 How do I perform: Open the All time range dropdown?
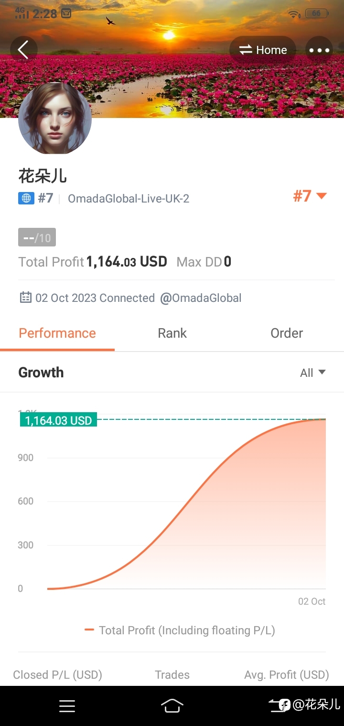pyautogui.click(x=313, y=373)
